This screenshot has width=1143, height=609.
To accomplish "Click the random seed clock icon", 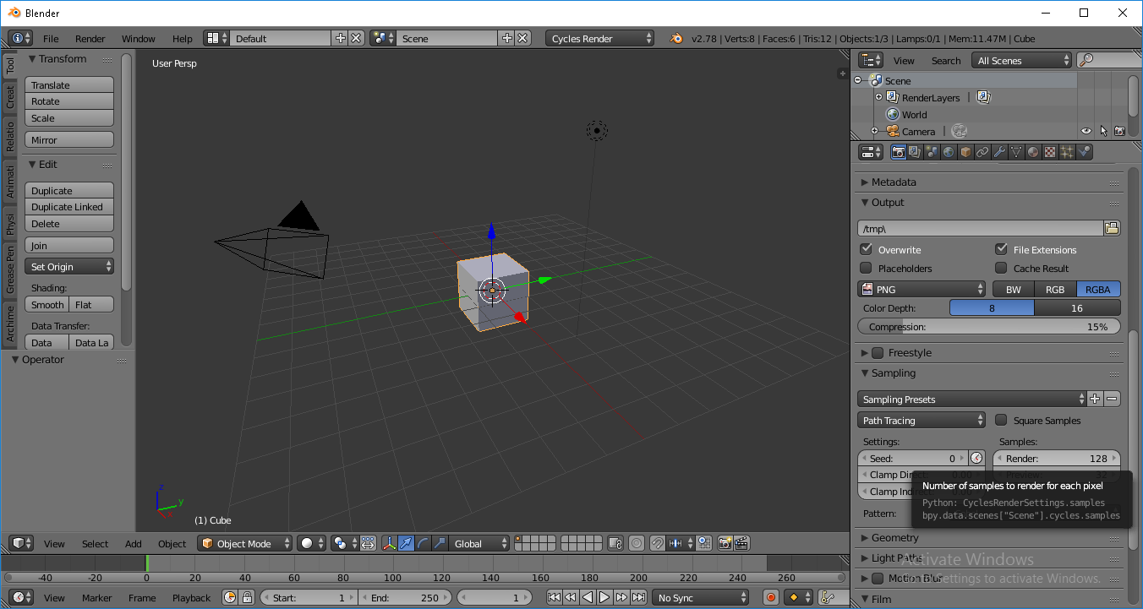I will [x=977, y=458].
